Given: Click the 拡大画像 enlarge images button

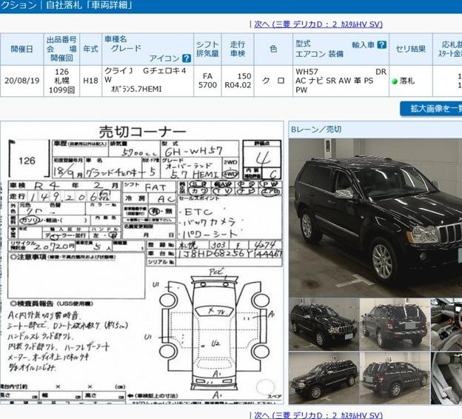Looking at the screenshot, I should 431,109.
